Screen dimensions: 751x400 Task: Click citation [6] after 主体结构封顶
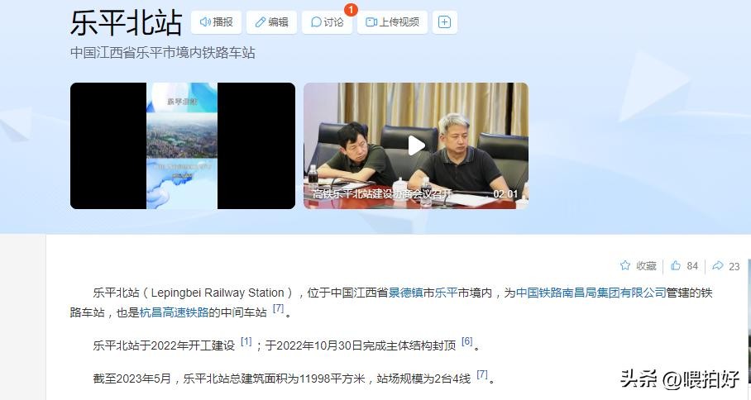[467, 341]
